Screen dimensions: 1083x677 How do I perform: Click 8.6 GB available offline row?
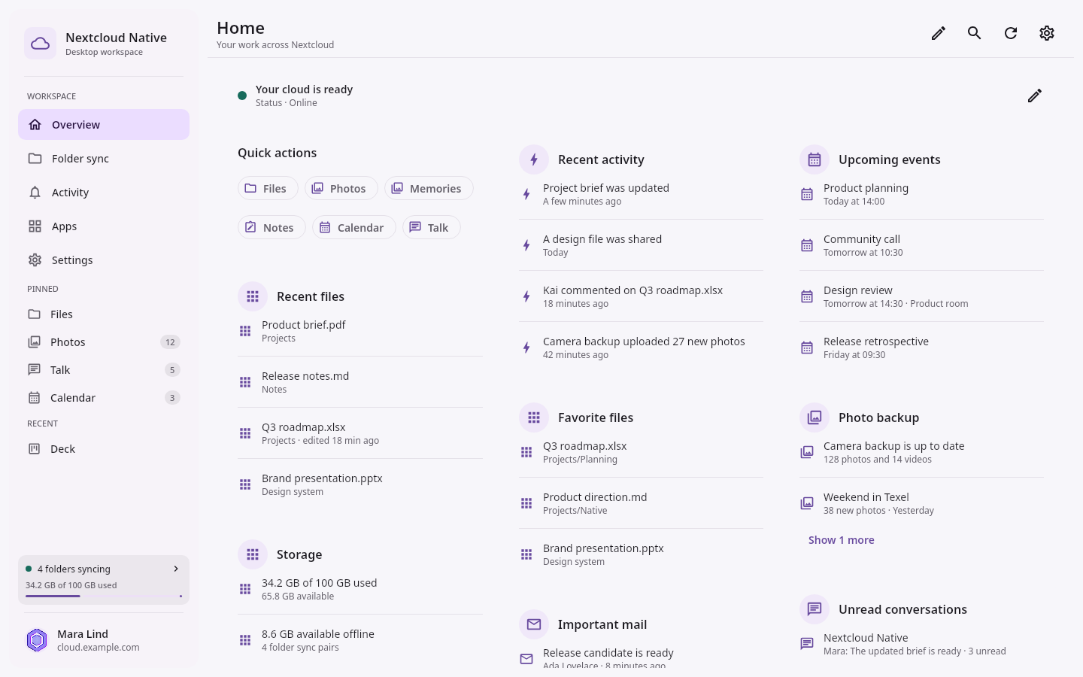(360, 640)
